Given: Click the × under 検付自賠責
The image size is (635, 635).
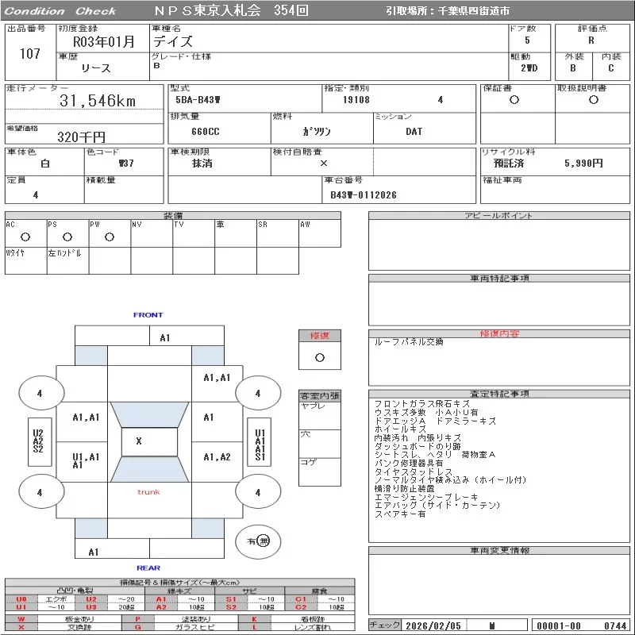Looking at the screenshot, I should point(323,164).
